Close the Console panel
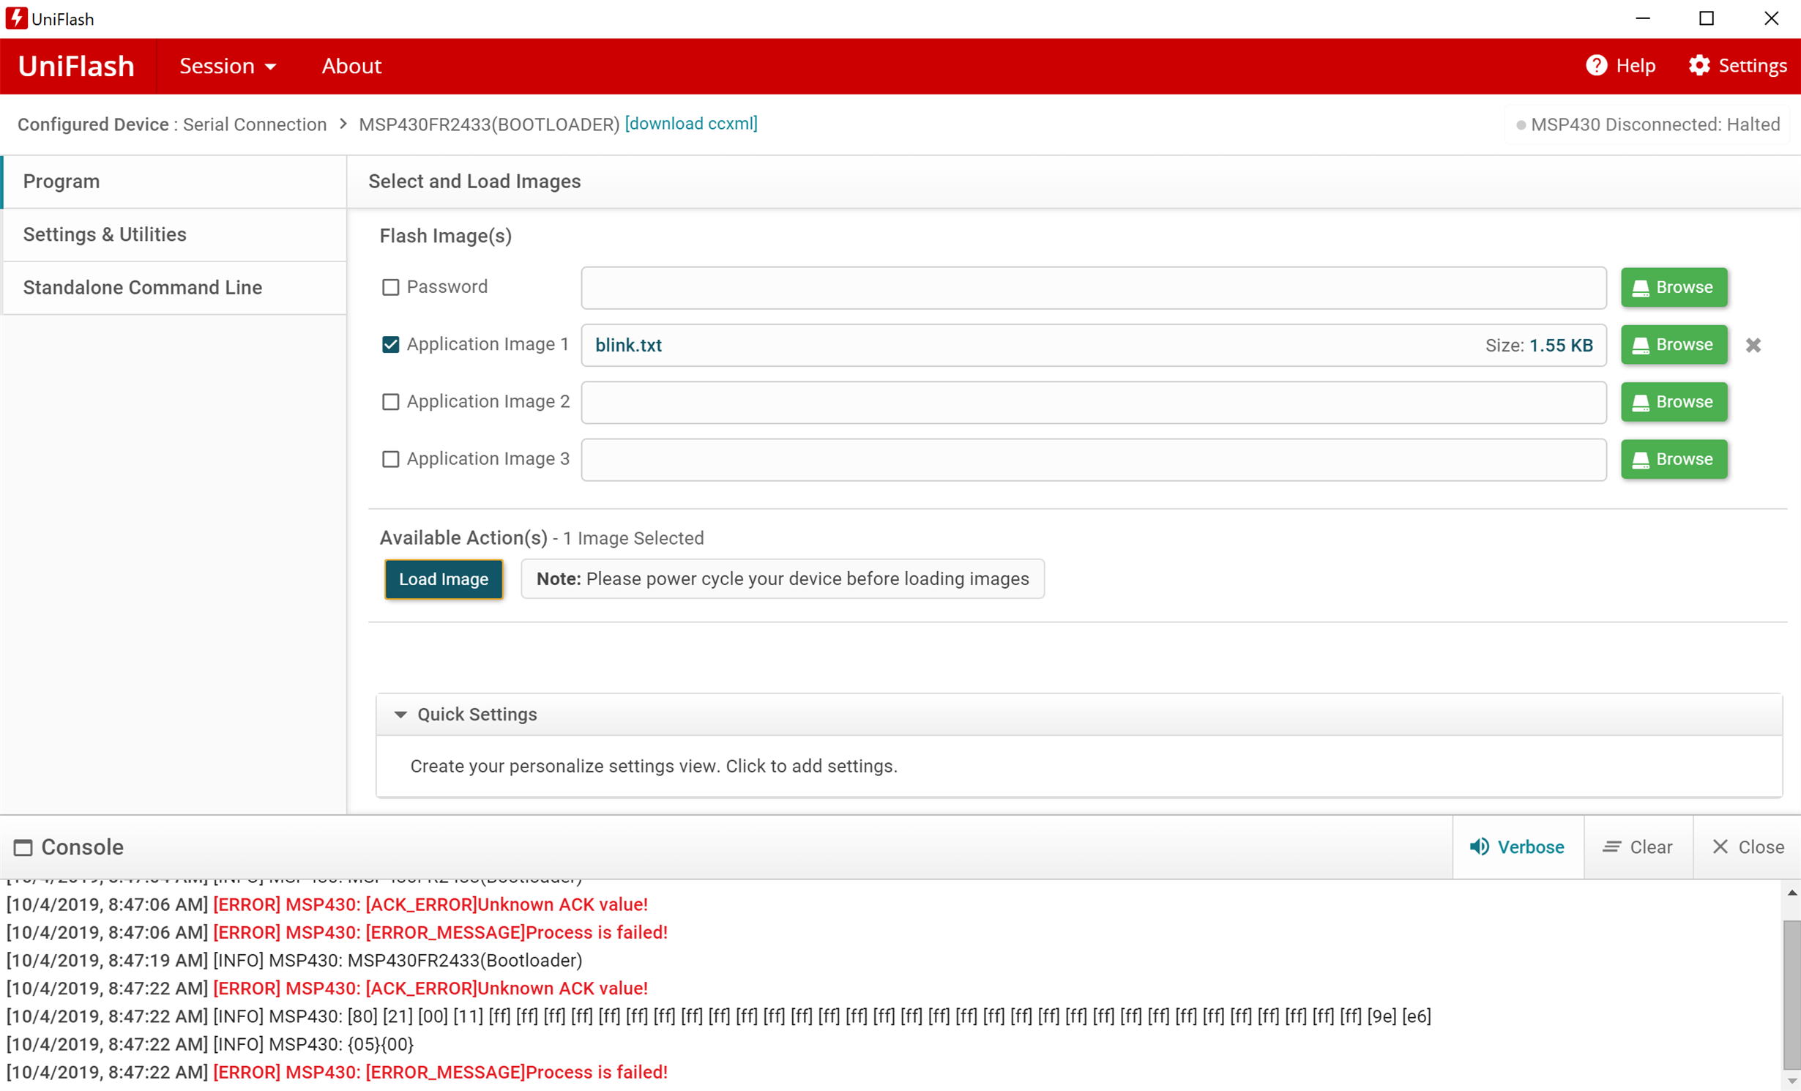This screenshot has width=1801, height=1091. point(1748,847)
